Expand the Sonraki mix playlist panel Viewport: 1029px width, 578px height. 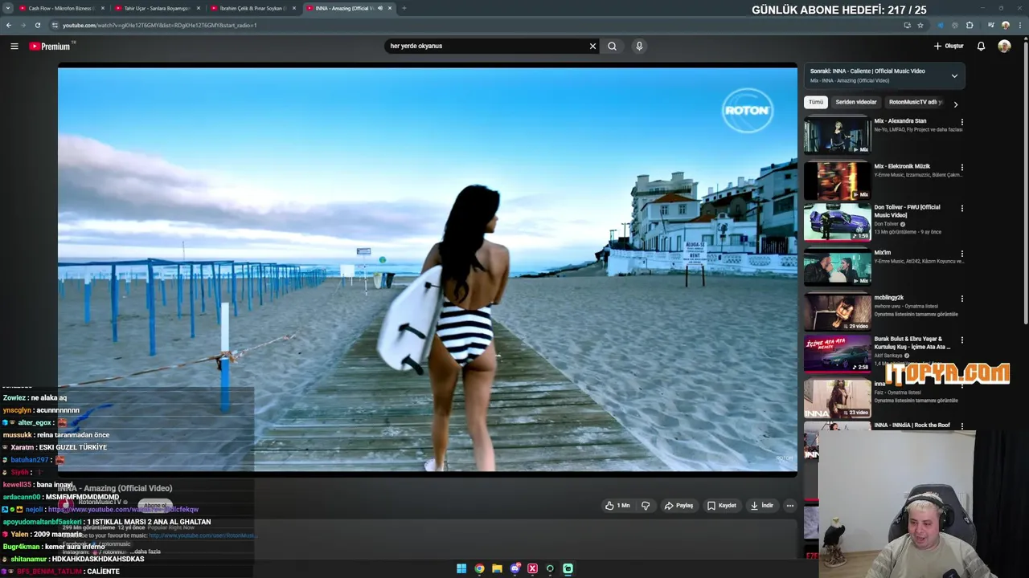pos(954,75)
